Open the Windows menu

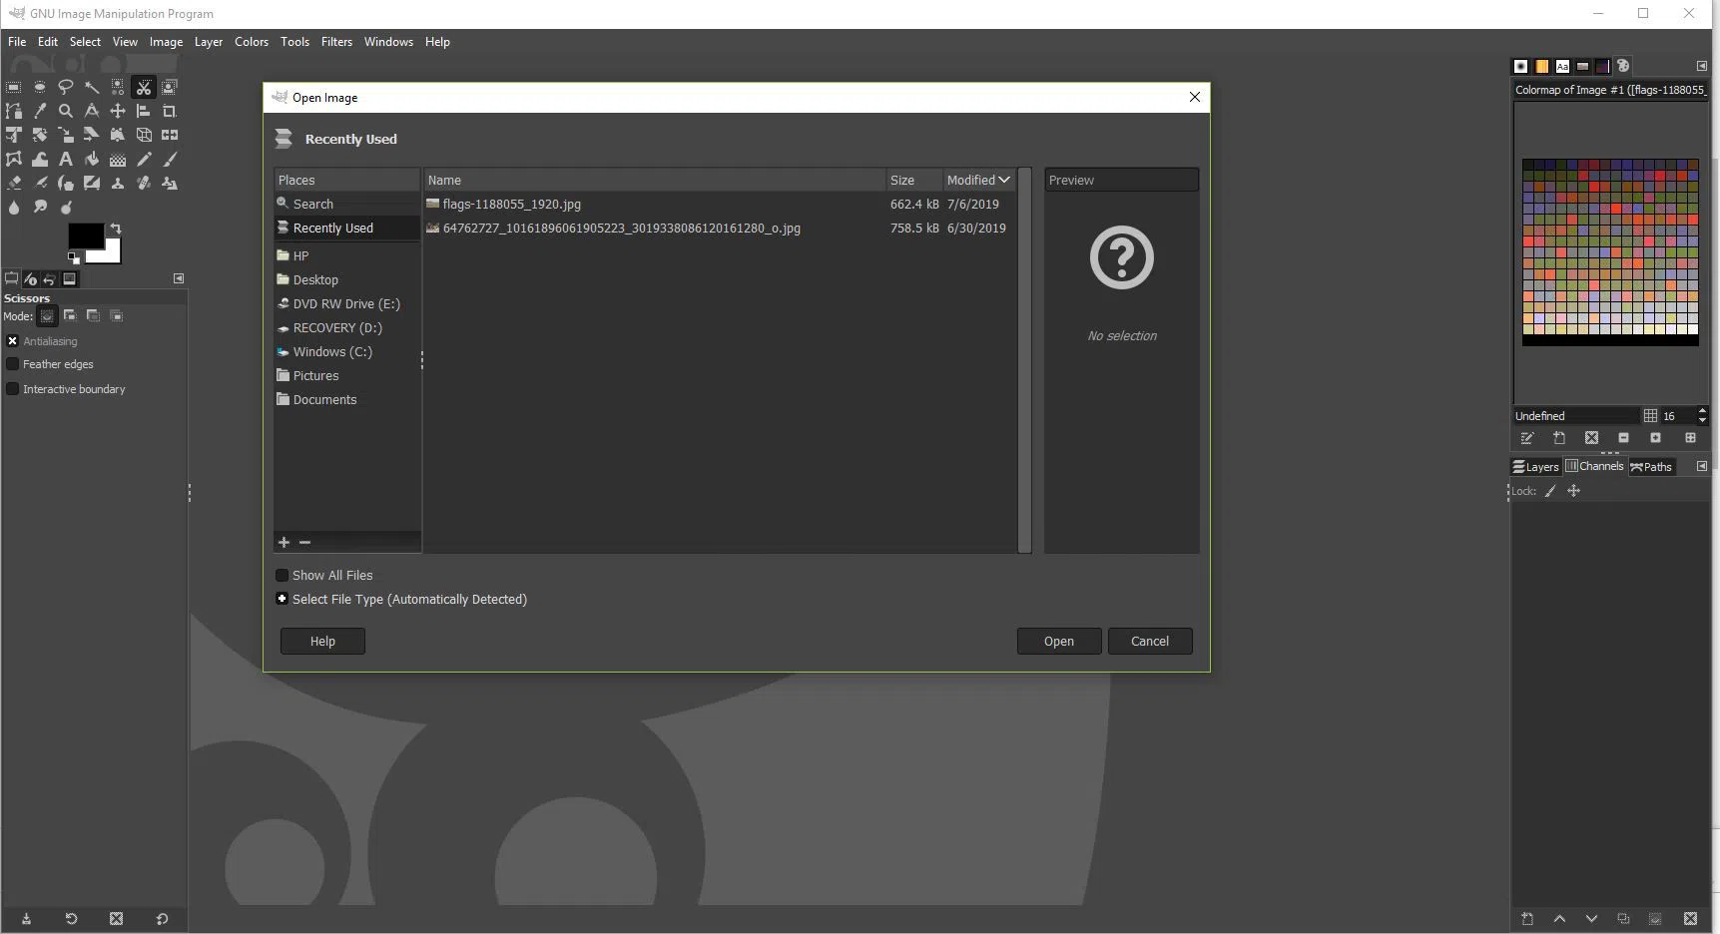[388, 42]
